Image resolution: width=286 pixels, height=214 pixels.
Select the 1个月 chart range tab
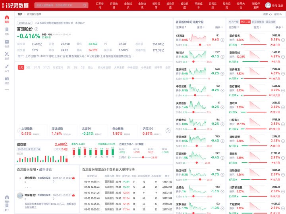click(37, 67)
